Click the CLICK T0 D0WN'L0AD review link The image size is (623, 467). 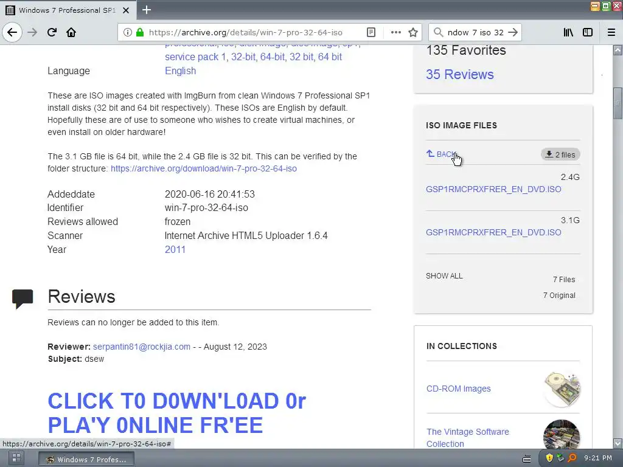177,413
